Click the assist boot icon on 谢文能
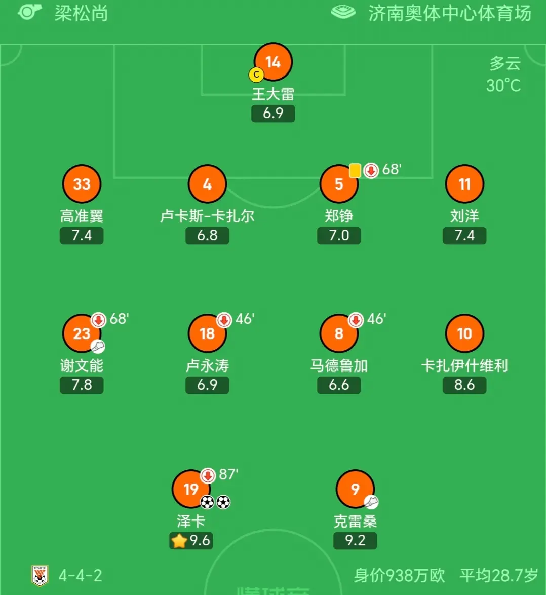This screenshot has height=595, width=546. [98, 346]
